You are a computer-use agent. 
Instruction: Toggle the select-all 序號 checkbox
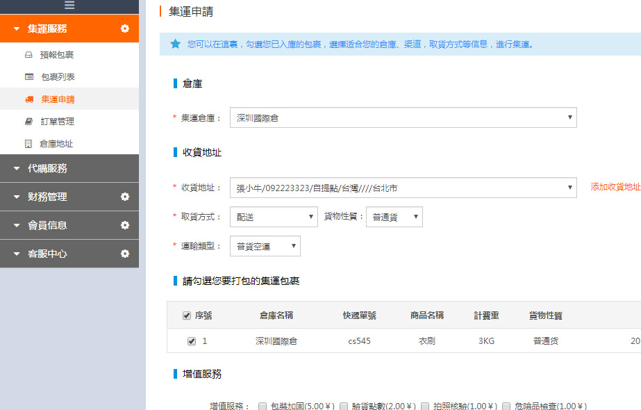tap(187, 315)
